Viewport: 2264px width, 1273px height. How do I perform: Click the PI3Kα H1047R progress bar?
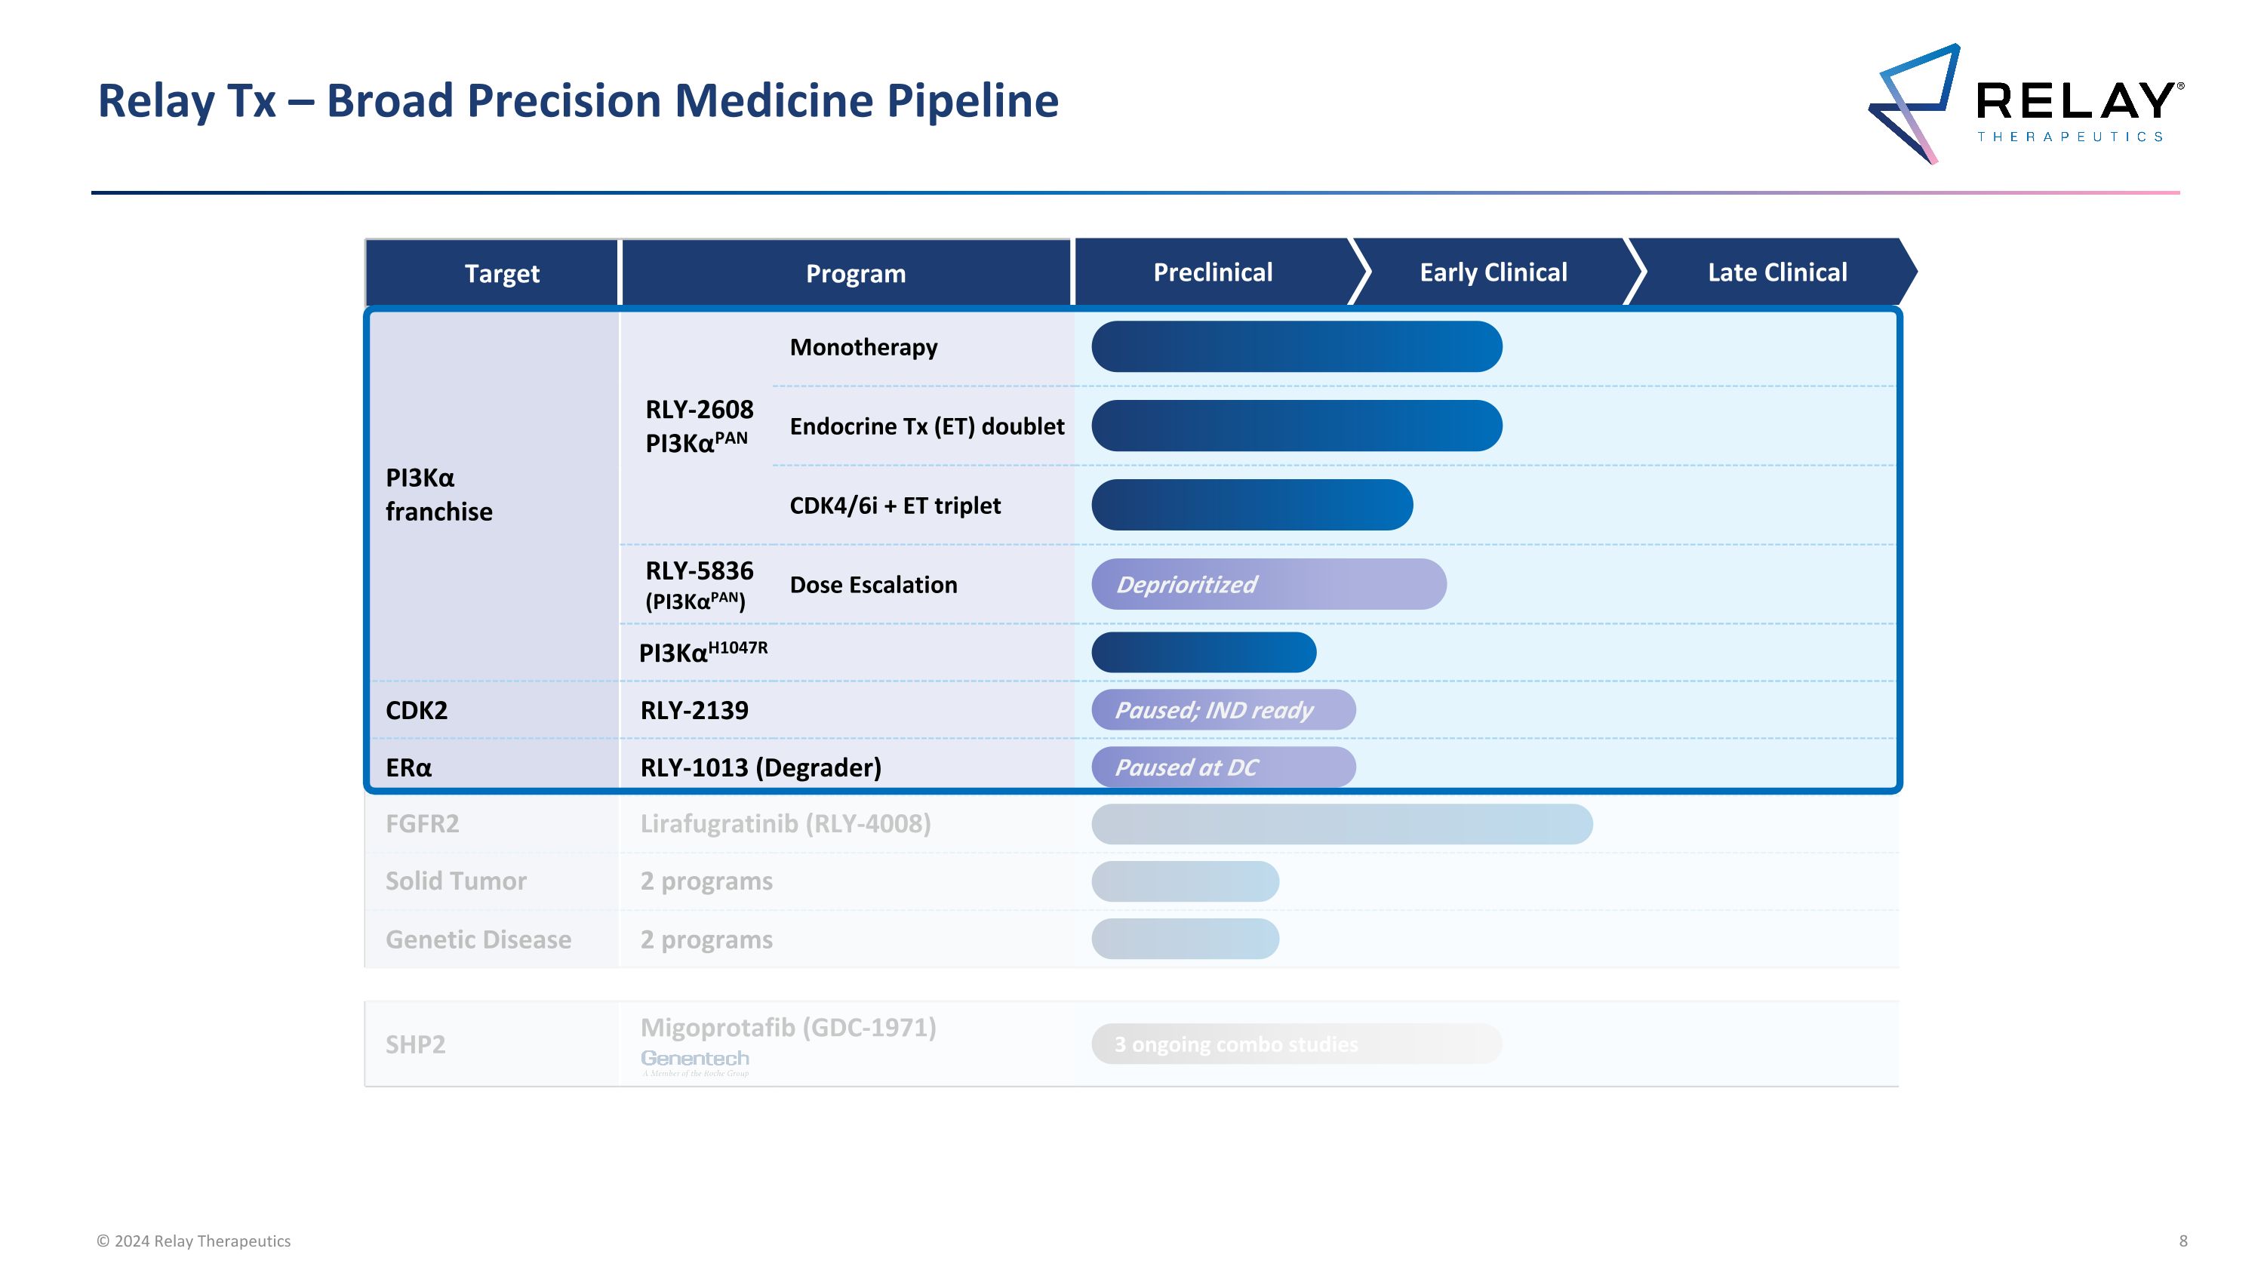[1203, 653]
